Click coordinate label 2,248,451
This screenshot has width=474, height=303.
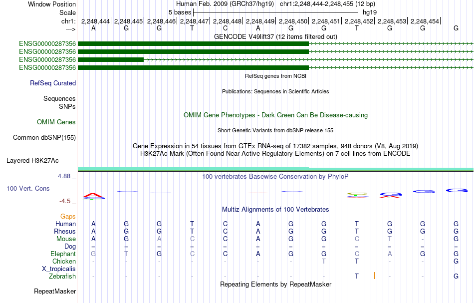pos(326,21)
